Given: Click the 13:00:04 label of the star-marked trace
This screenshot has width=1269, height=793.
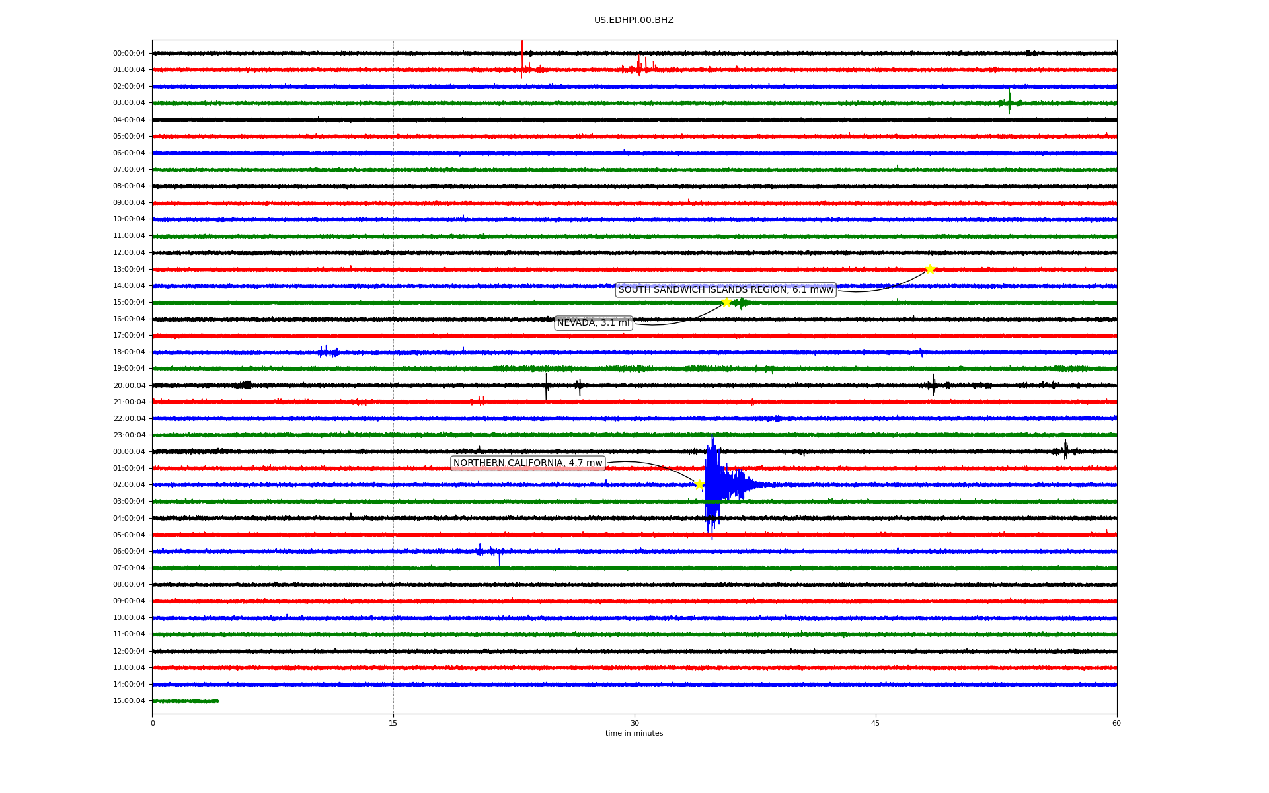Looking at the screenshot, I should 129,270.
